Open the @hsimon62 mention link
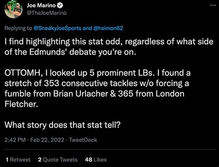The image size is (219, 167). pos(108,28)
